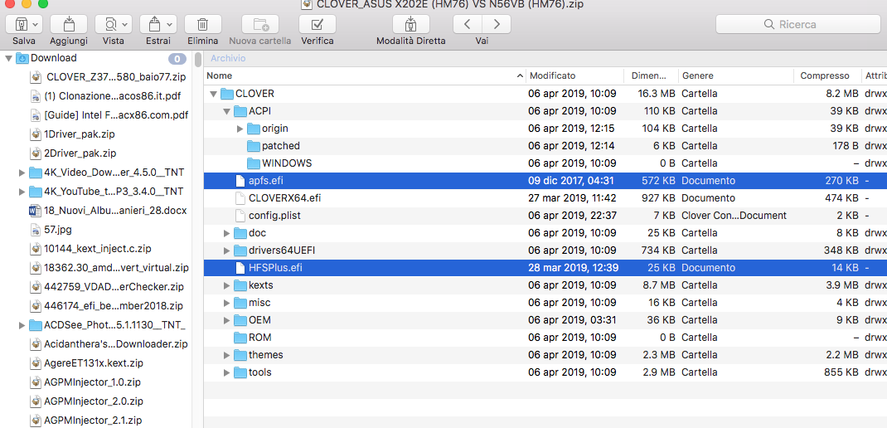Select 446174_efi_be...mber2018.zip file
Screen dimensions: 887x428
point(113,306)
